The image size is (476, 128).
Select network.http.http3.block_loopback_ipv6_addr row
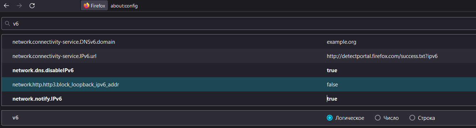click(239, 84)
